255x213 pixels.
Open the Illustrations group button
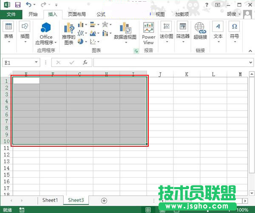25,32
